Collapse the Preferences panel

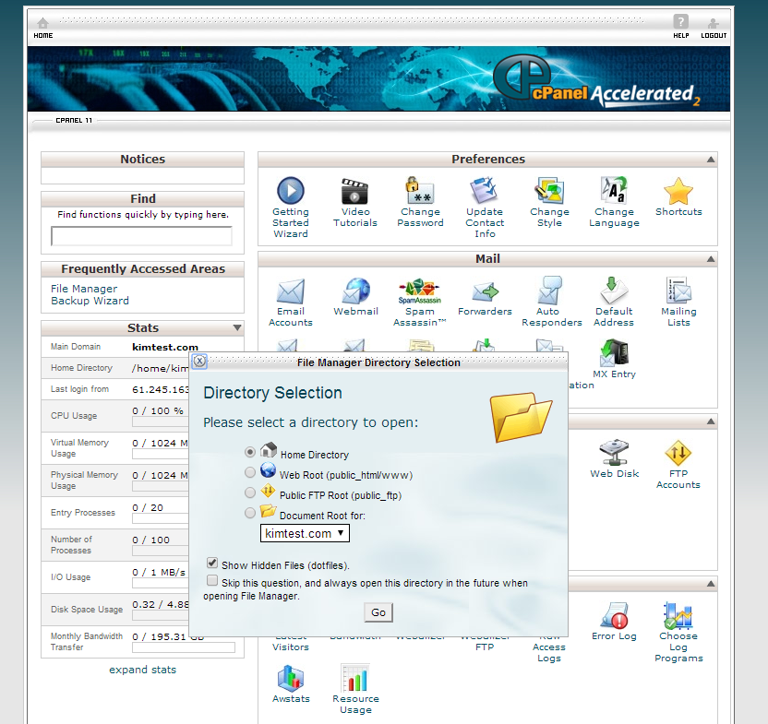coord(710,159)
